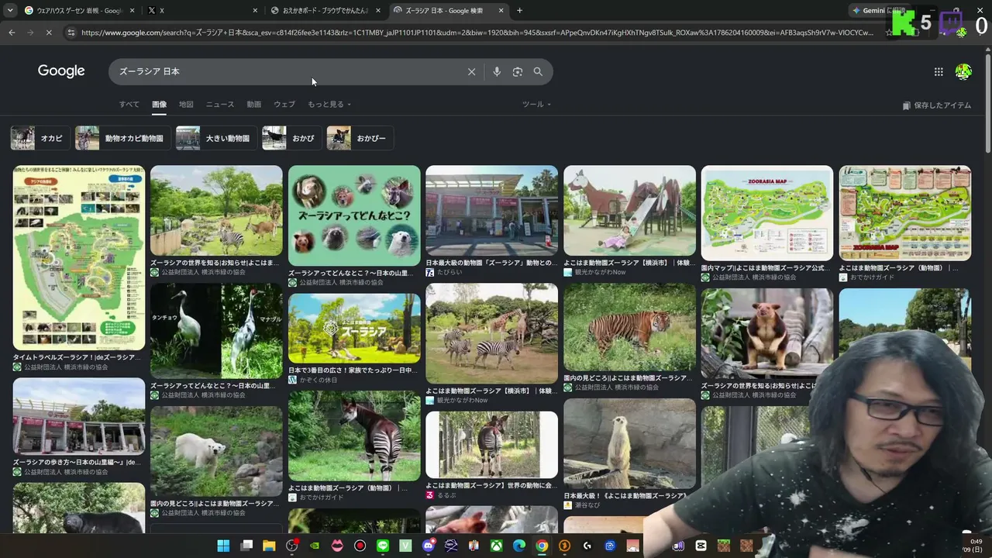Switch to the 地図 tab
This screenshot has width=992, height=558.
coord(186,105)
